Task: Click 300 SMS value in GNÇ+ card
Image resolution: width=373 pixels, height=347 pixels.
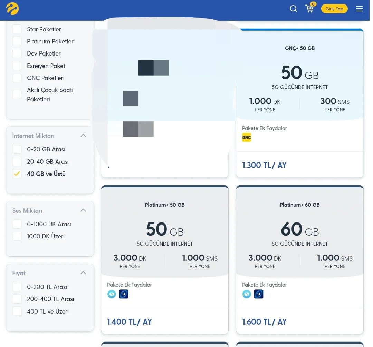Action: pyautogui.click(x=335, y=101)
